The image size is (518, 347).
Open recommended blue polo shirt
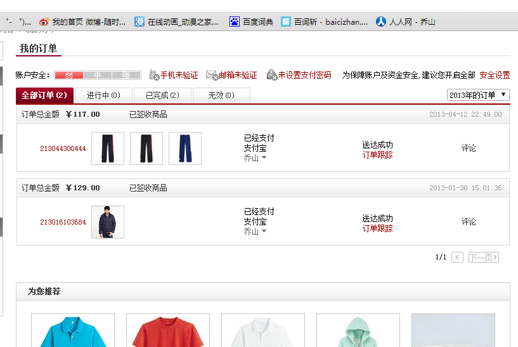[73, 330]
